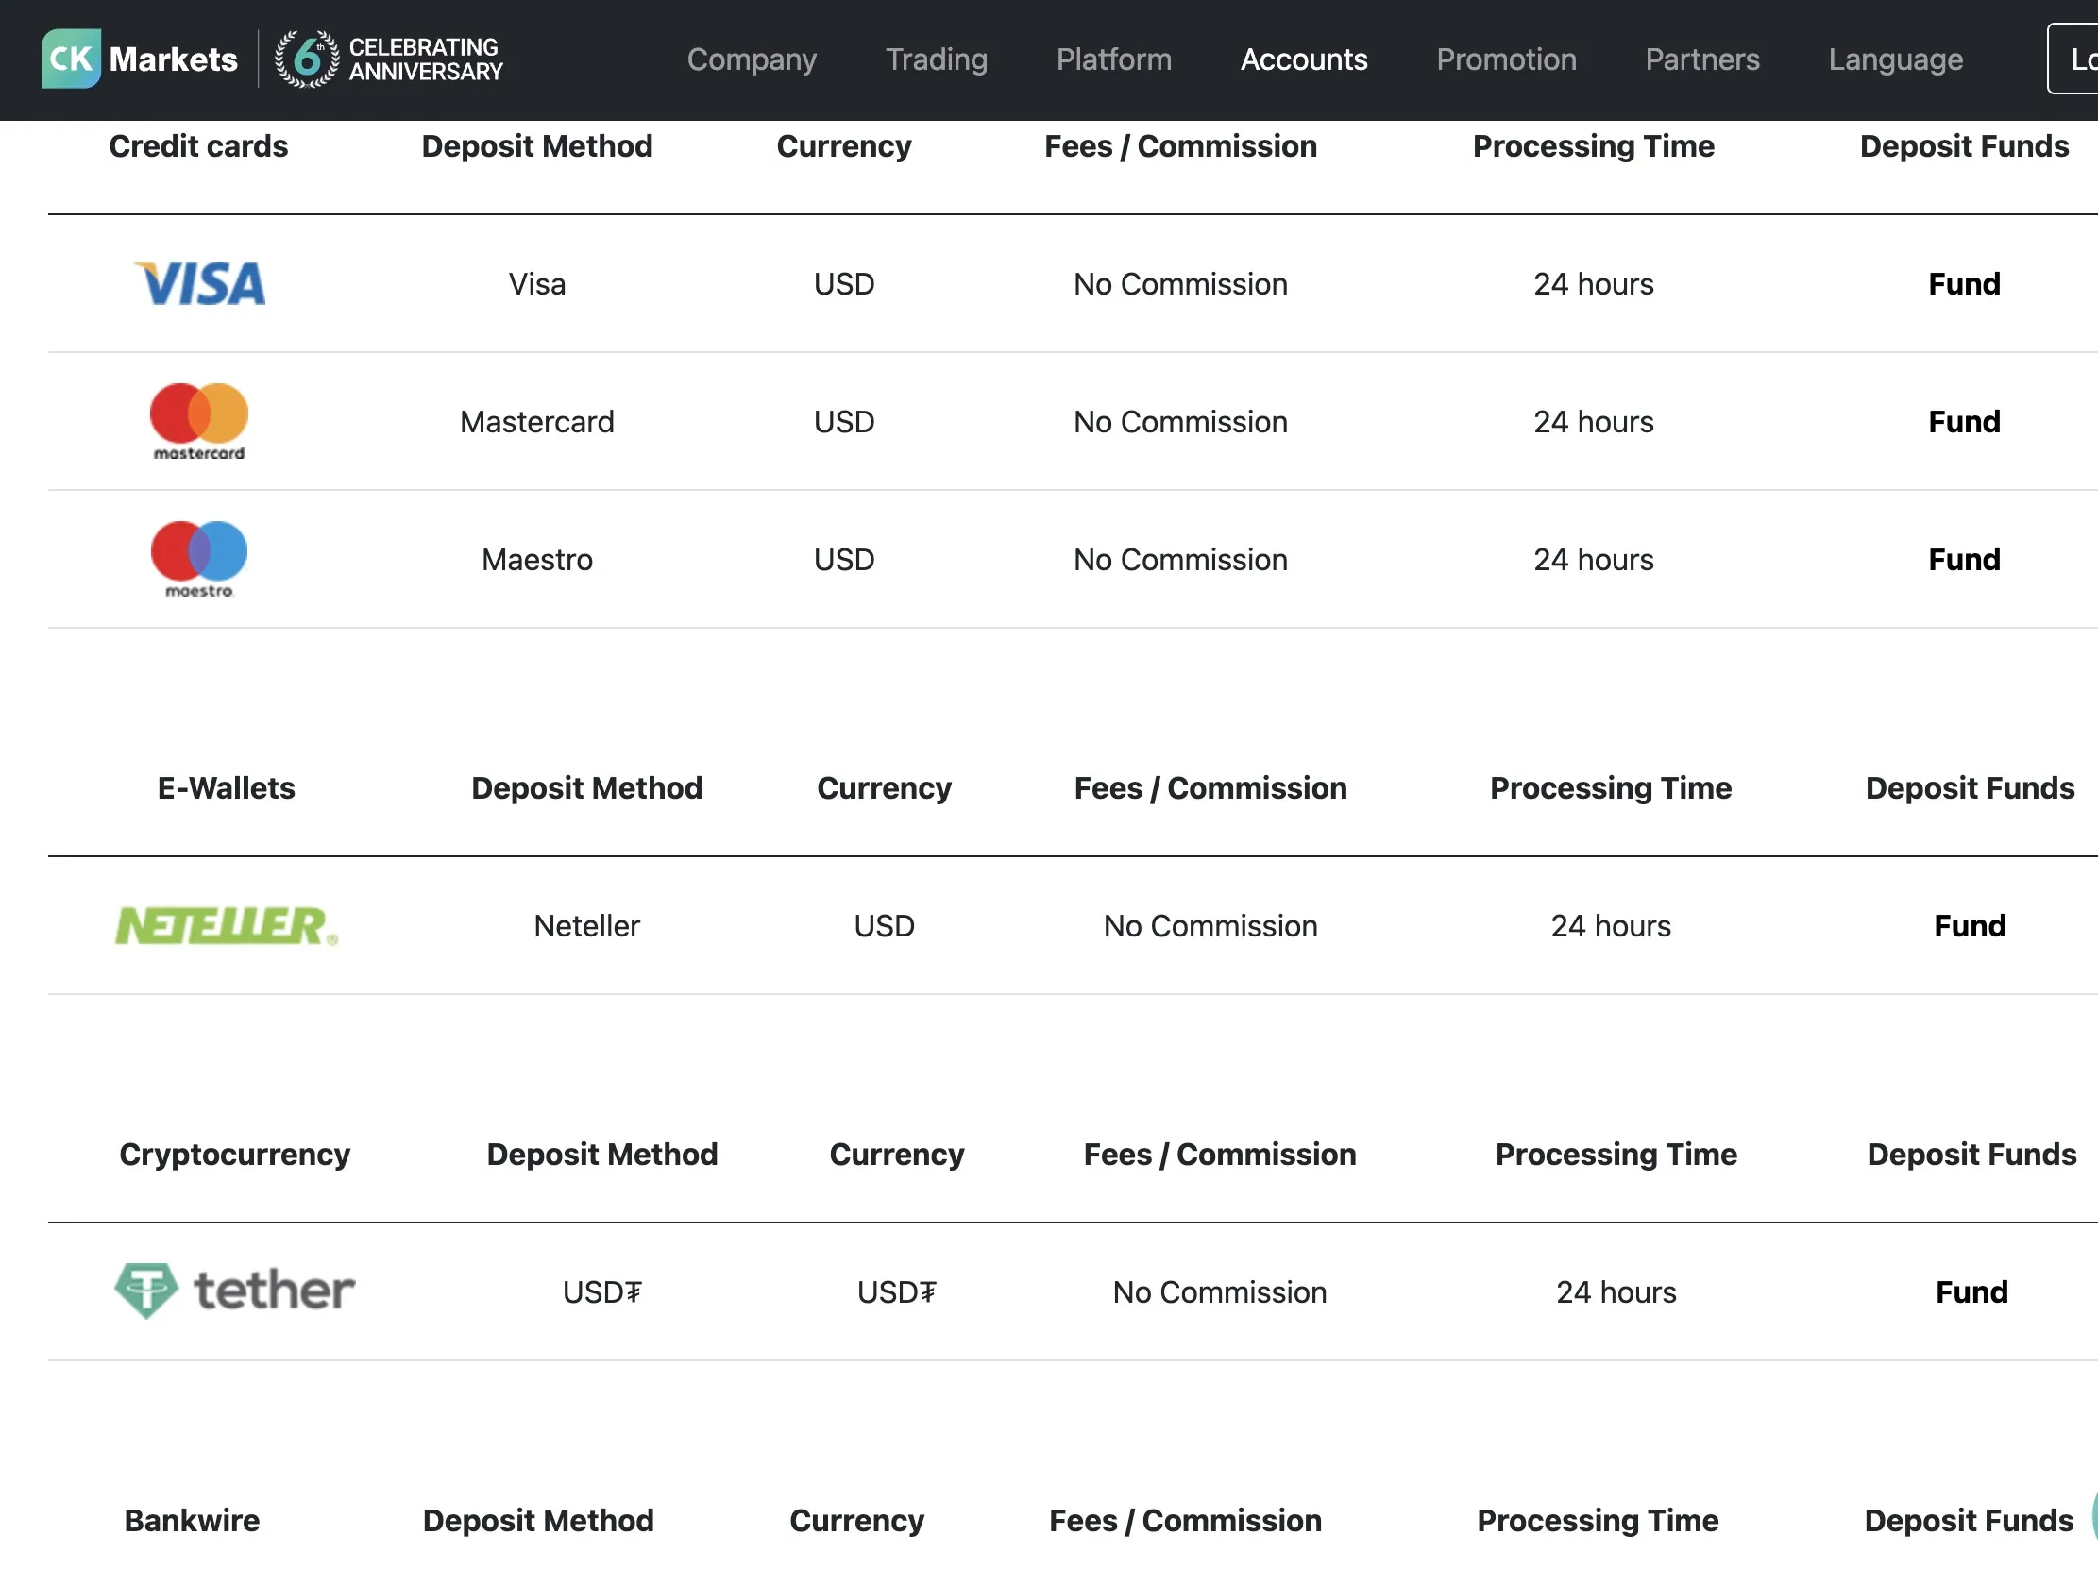The image size is (2098, 1586).
Task: Click 24 hours in the tether row
Action: [x=1616, y=1292]
